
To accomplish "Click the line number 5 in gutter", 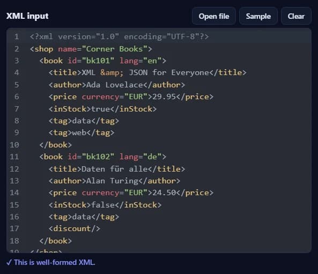I will (x=17, y=85).
